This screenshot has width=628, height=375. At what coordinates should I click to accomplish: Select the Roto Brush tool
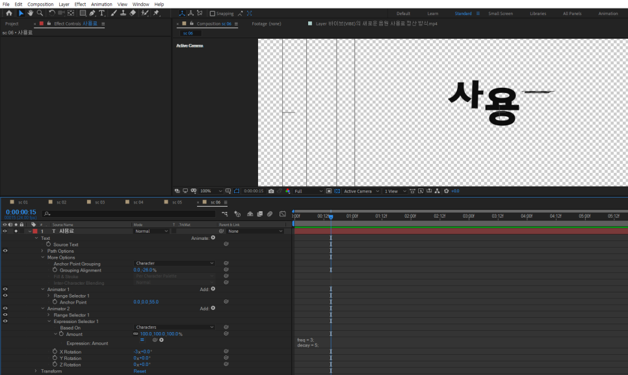(x=144, y=13)
